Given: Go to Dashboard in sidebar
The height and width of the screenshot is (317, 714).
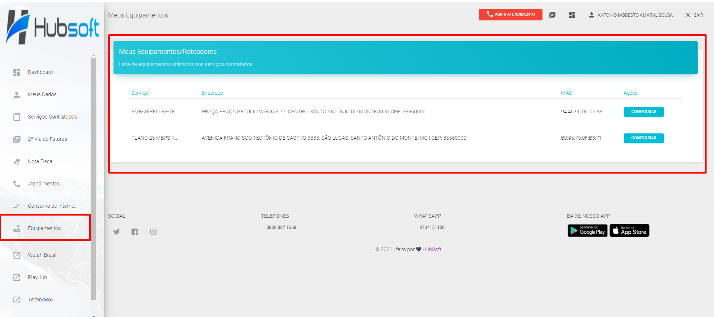Looking at the screenshot, I should click(40, 72).
